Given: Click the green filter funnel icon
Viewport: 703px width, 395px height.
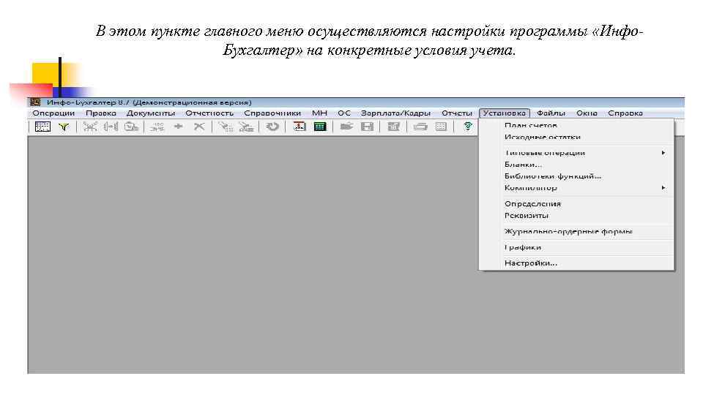Looking at the screenshot, I should pos(64,127).
